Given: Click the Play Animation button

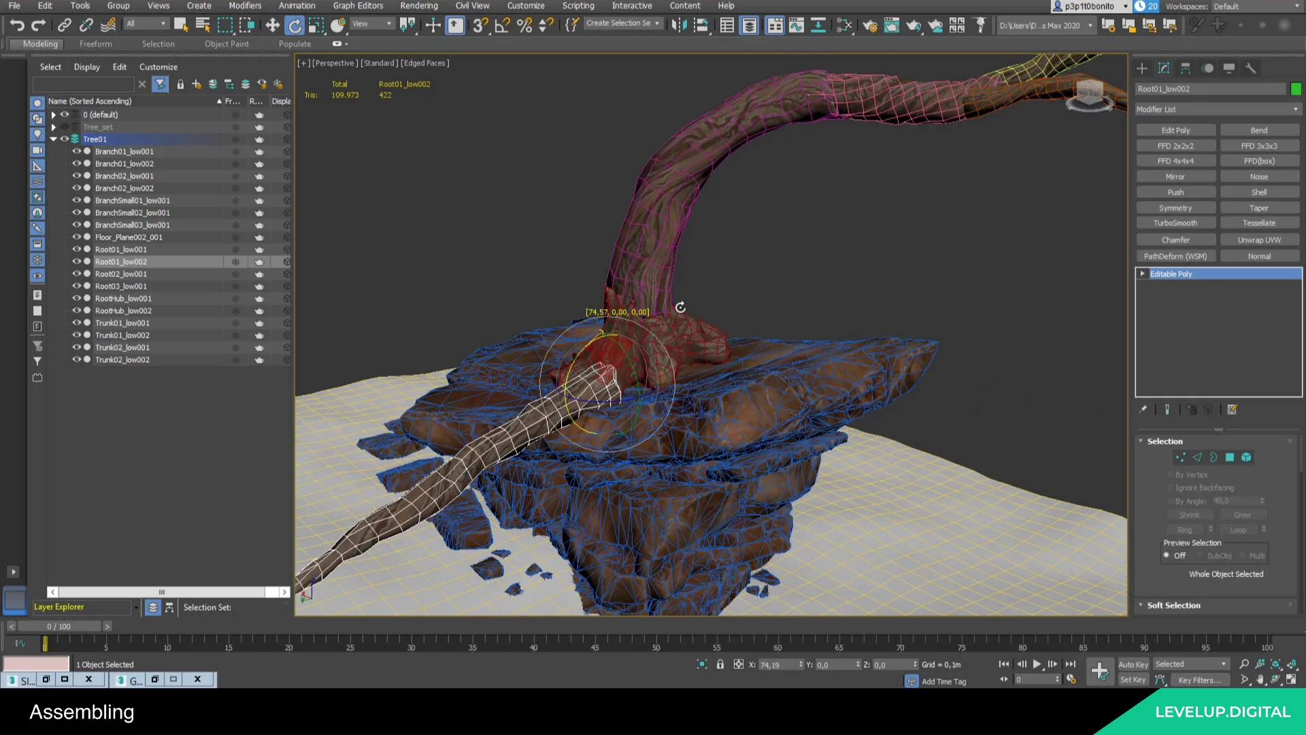Looking at the screenshot, I should click(x=1037, y=664).
